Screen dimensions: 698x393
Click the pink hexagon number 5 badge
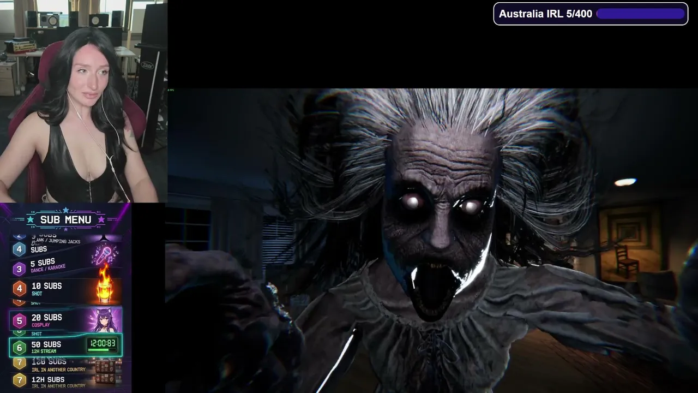[20, 320]
